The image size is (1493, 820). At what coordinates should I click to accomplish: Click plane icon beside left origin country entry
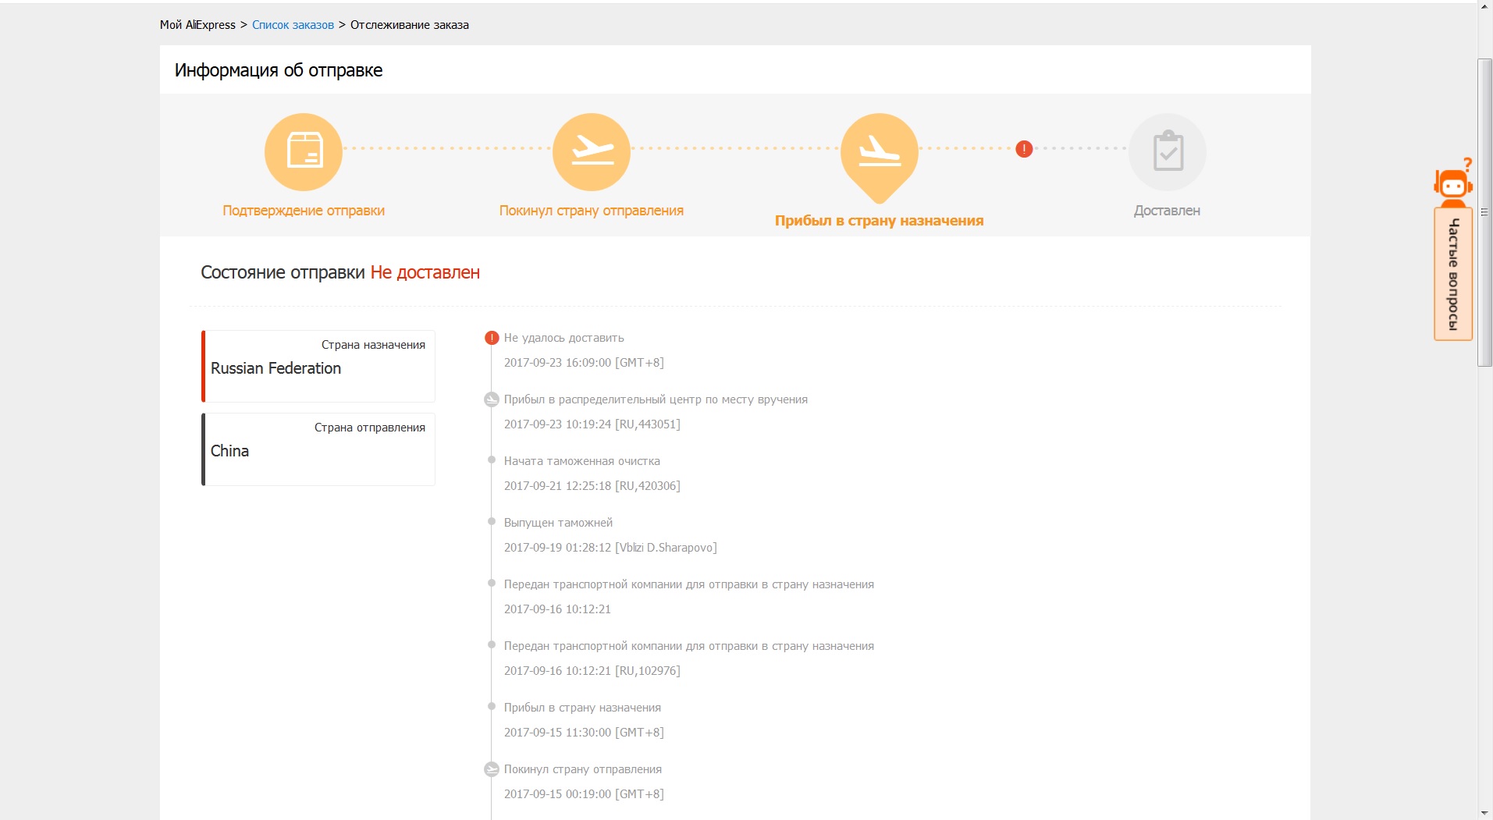[x=492, y=769]
